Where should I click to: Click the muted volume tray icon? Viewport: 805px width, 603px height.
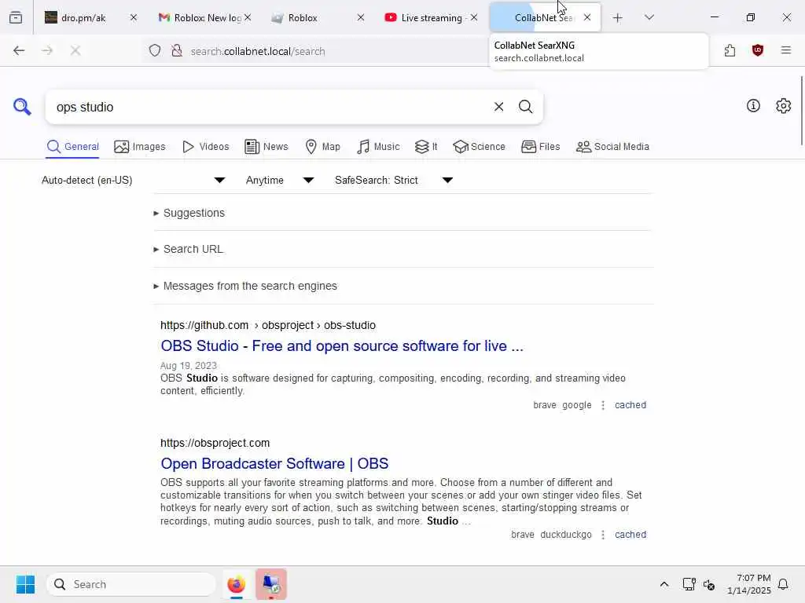(x=709, y=584)
